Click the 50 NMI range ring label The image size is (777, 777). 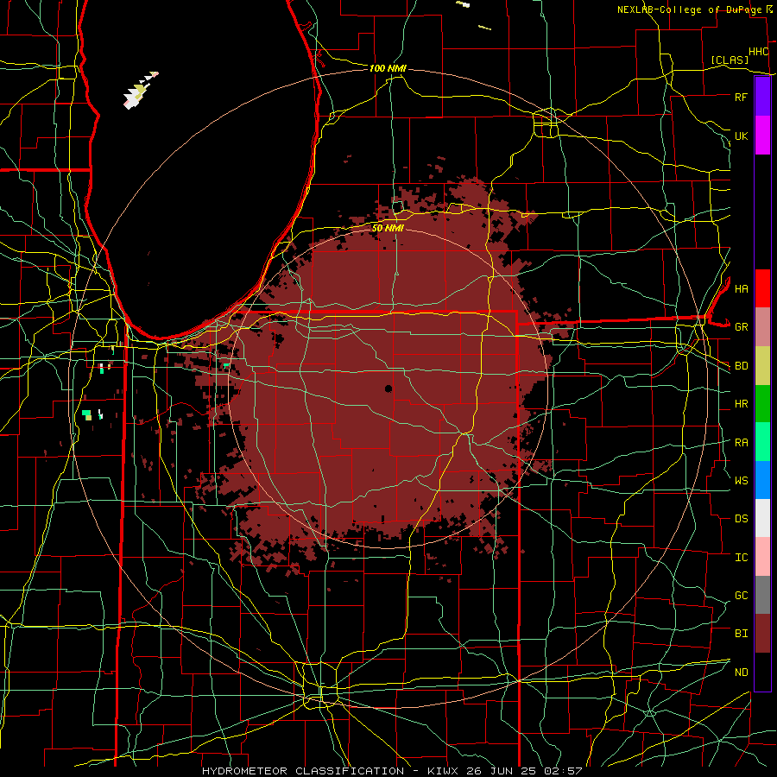[x=388, y=228]
